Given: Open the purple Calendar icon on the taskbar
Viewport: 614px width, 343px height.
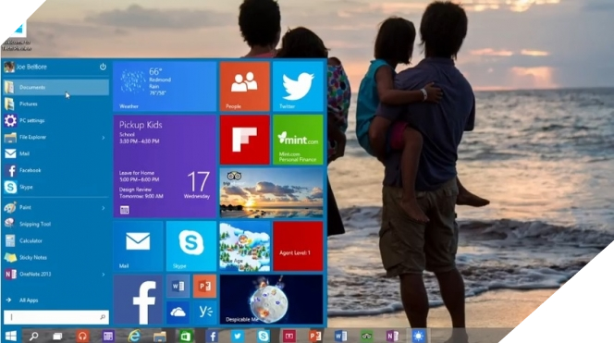Looking at the screenshot, I should pyautogui.click(x=108, y=336).
